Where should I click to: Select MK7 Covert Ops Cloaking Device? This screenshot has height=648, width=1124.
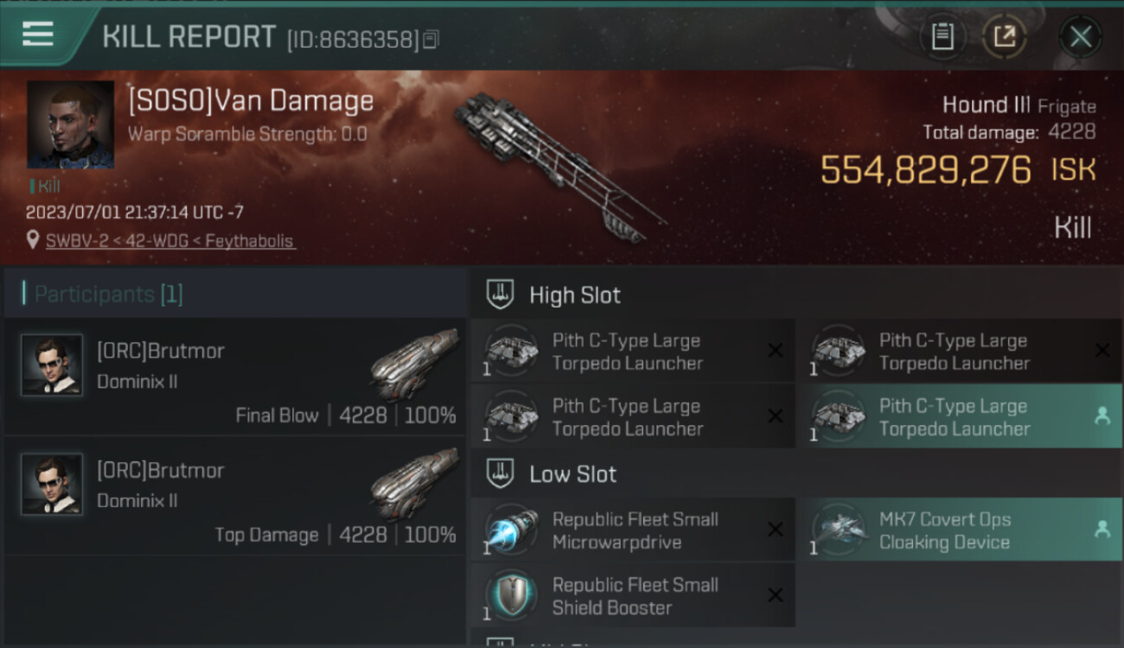(x=959, y=530)
